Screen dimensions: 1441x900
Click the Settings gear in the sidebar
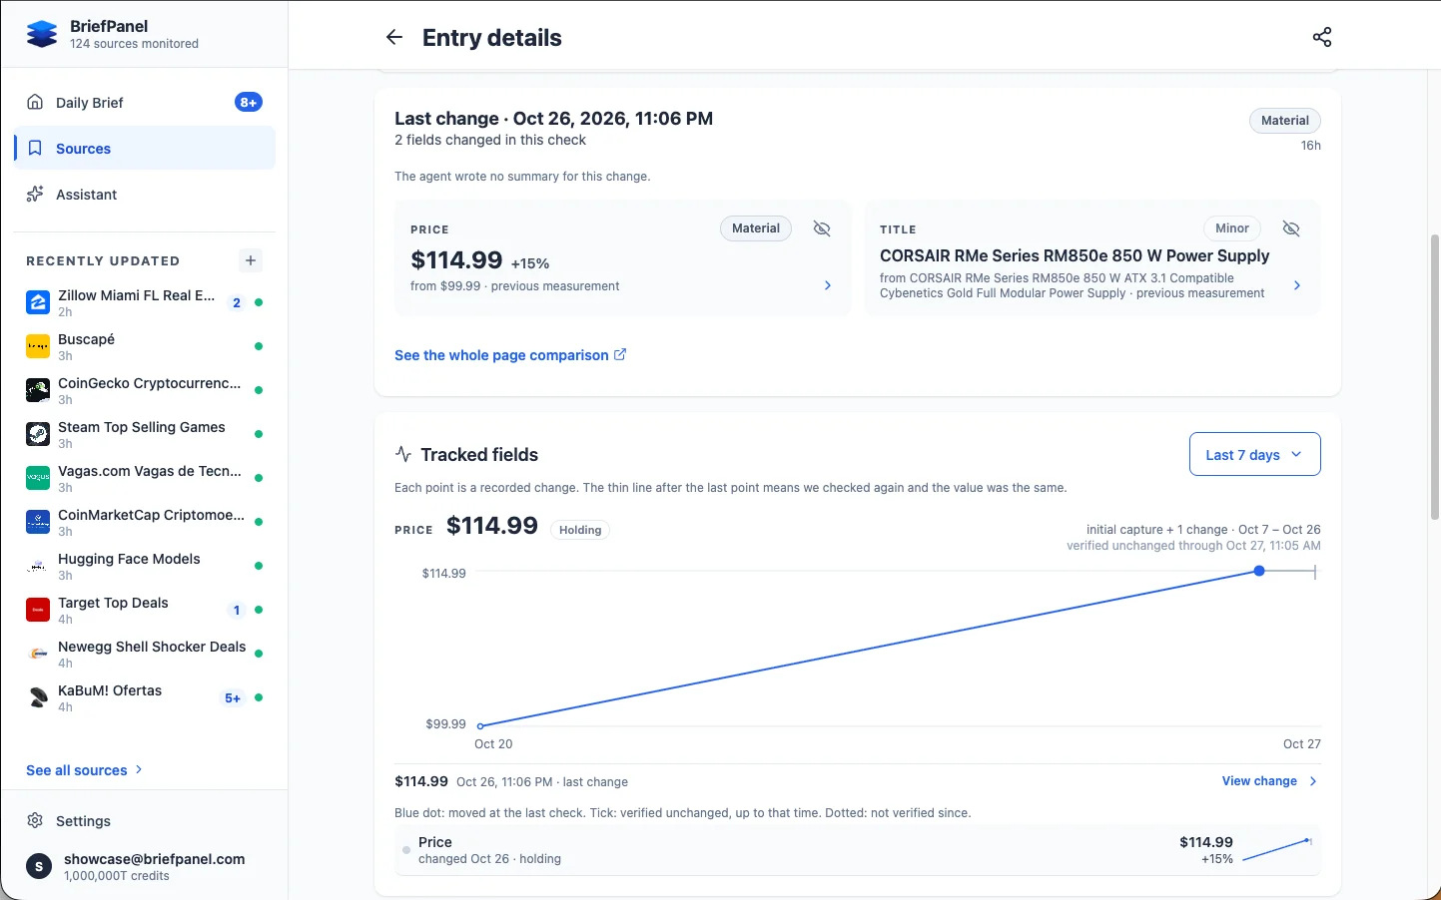(35, 820)
